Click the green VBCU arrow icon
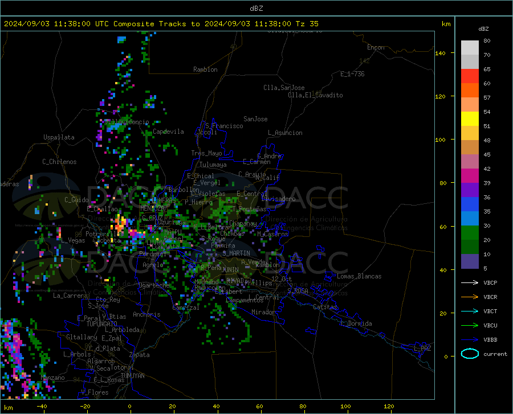513x414 pixels. pyautogui.click(x=470, y=326)
